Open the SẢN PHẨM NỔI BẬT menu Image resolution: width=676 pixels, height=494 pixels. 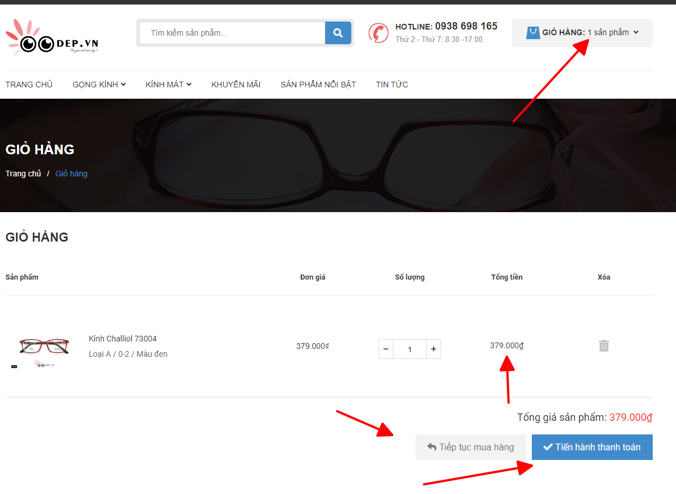pyautogui.click(x=318, y=85)
